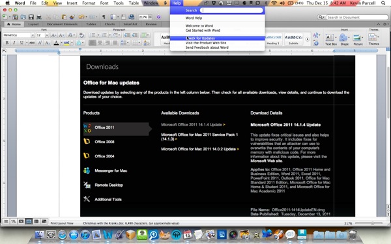Click the Save floppy disk icon
This screenshot has width=391, height=244.
[31, 17]
